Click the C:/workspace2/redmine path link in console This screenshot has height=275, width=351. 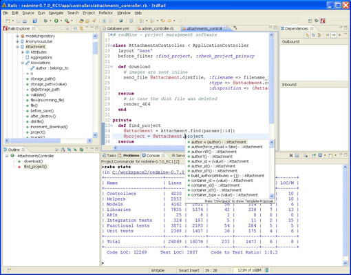coord(148,172)
